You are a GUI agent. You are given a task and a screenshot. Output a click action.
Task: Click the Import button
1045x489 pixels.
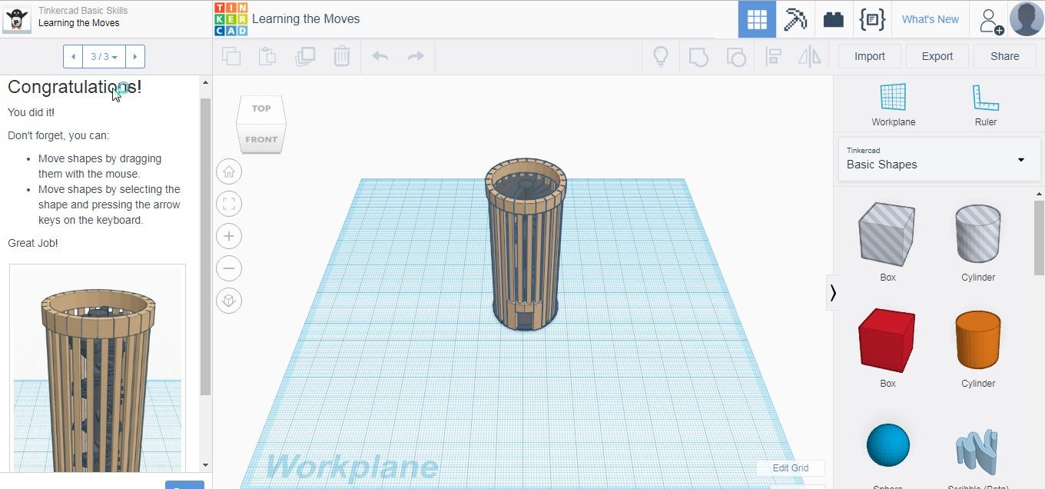[x=870, y=56]
